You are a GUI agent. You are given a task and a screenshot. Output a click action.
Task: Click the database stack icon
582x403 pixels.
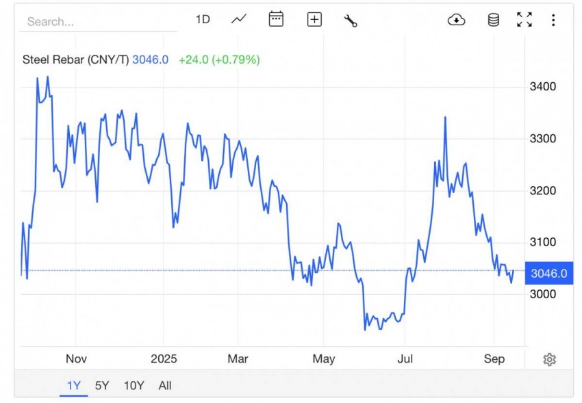493,20
